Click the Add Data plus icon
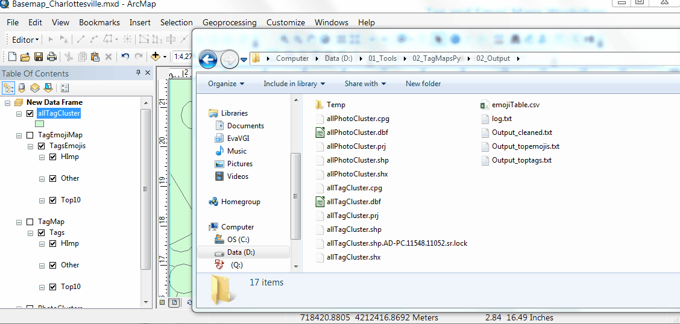This screenshot has width=680, height=324. [x=156, y=57]
